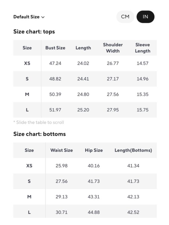Image resolution: width=169 pixels, height=225 pixels.
Task: Click the Length(Bottoms) column header
Action: tap(133, 150)
